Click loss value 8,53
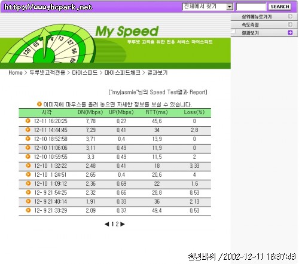Image resolution: width=299 pixels, height=264 pixels. 194,192
